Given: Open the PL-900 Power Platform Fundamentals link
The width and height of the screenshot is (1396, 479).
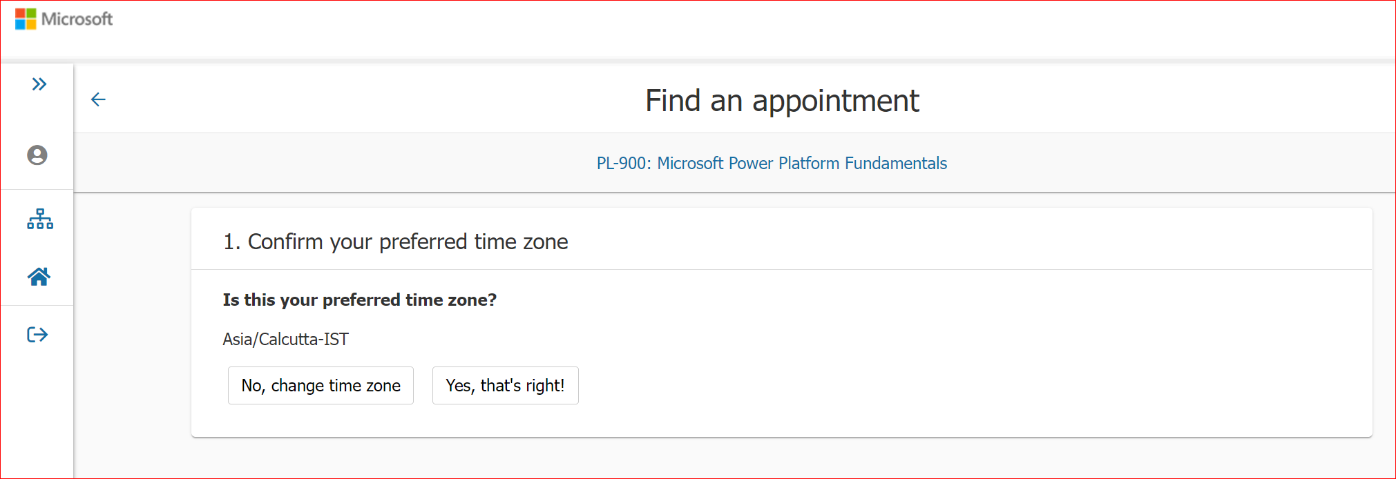Looking at the screenshot, I should 772,164.
